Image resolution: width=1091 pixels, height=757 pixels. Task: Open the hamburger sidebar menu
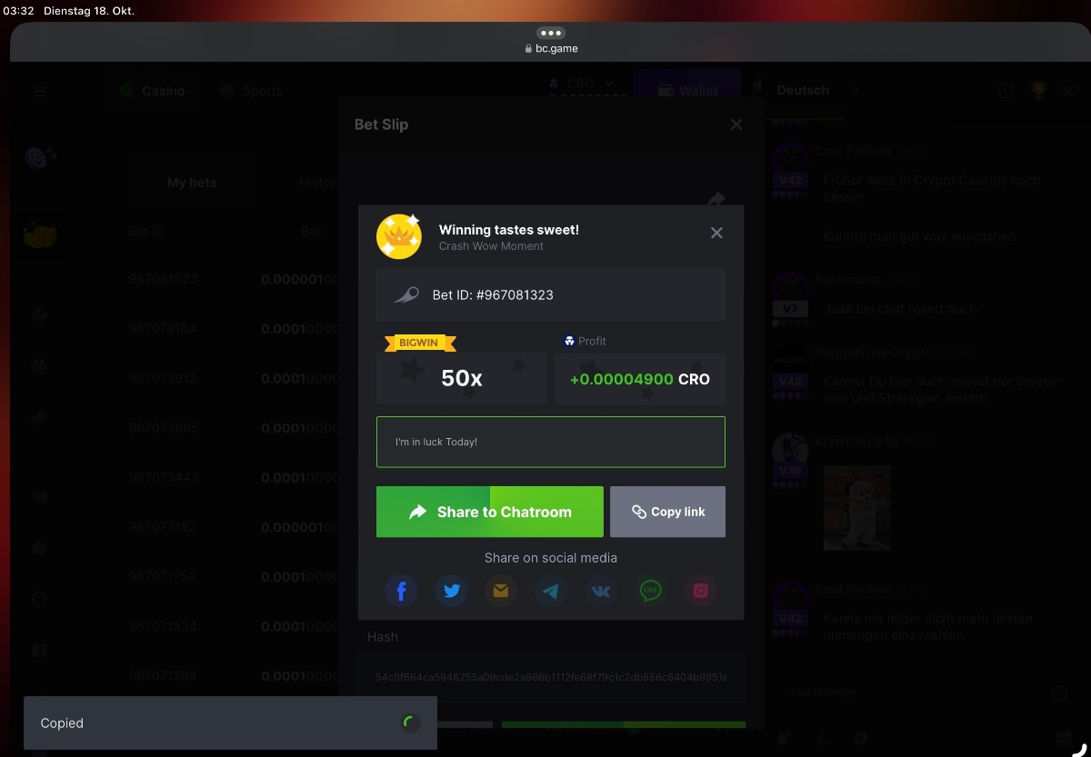click(x=39, y=91)
